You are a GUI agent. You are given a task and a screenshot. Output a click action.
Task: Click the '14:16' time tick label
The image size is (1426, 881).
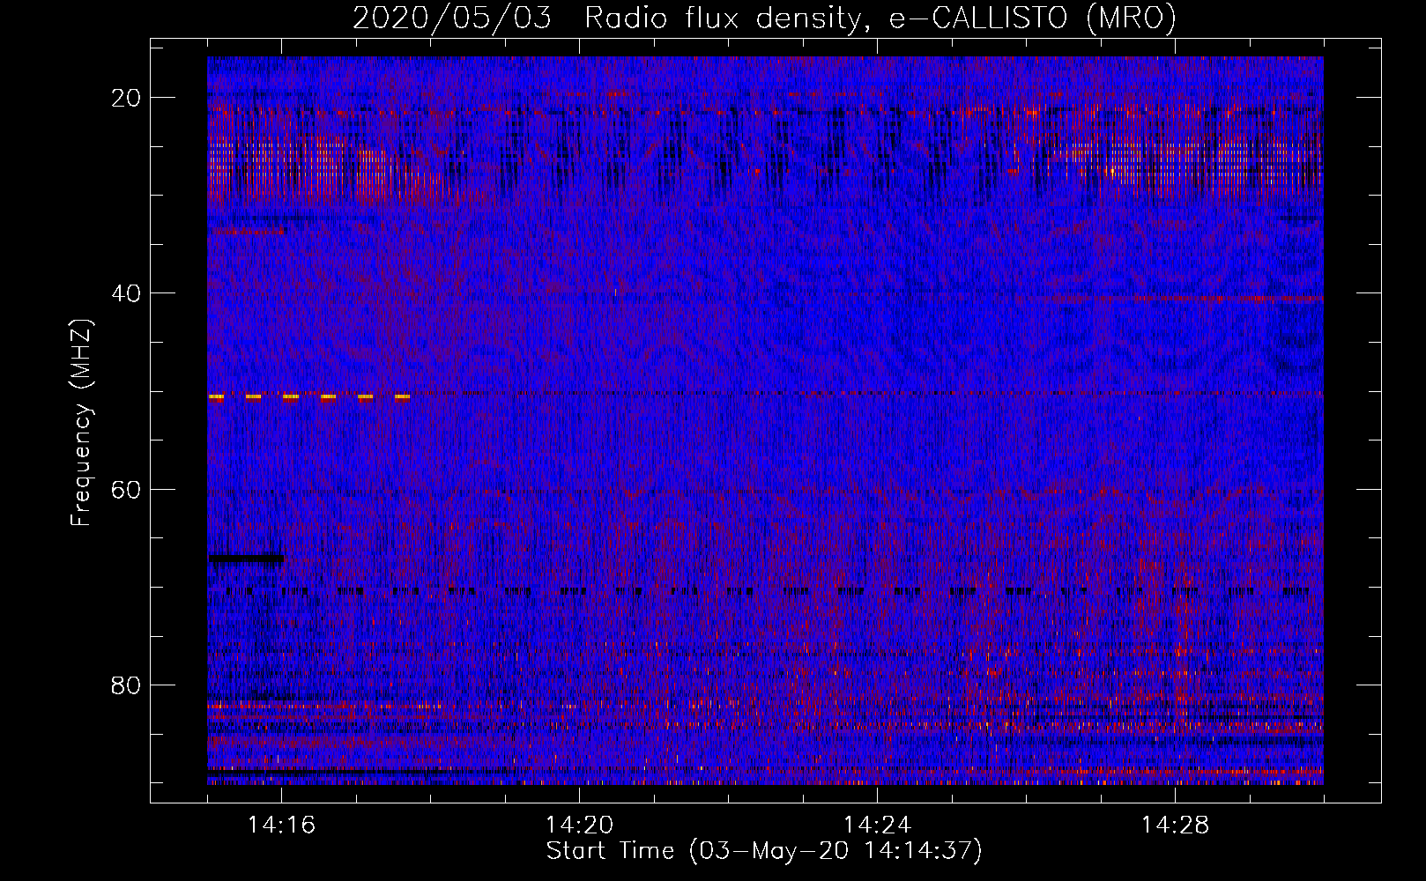(x=281, y=825)
